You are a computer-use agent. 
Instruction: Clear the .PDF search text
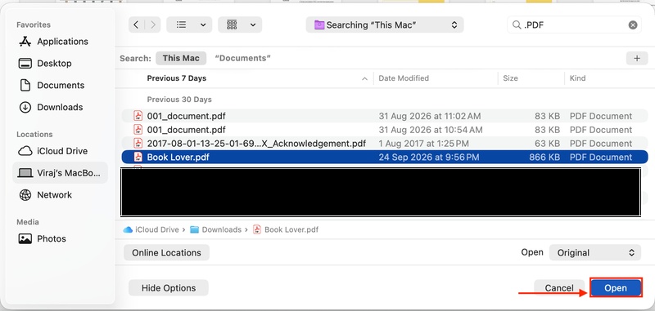(633, 25)
